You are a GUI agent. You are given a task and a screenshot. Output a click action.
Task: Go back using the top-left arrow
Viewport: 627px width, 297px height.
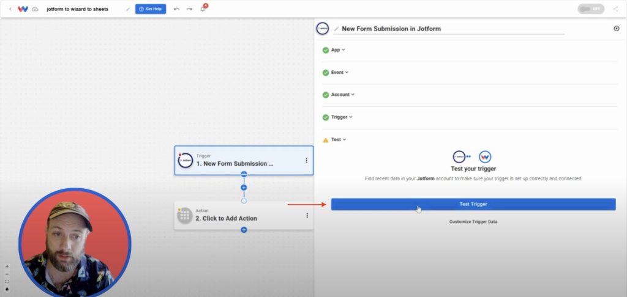(x=10, y=9)
